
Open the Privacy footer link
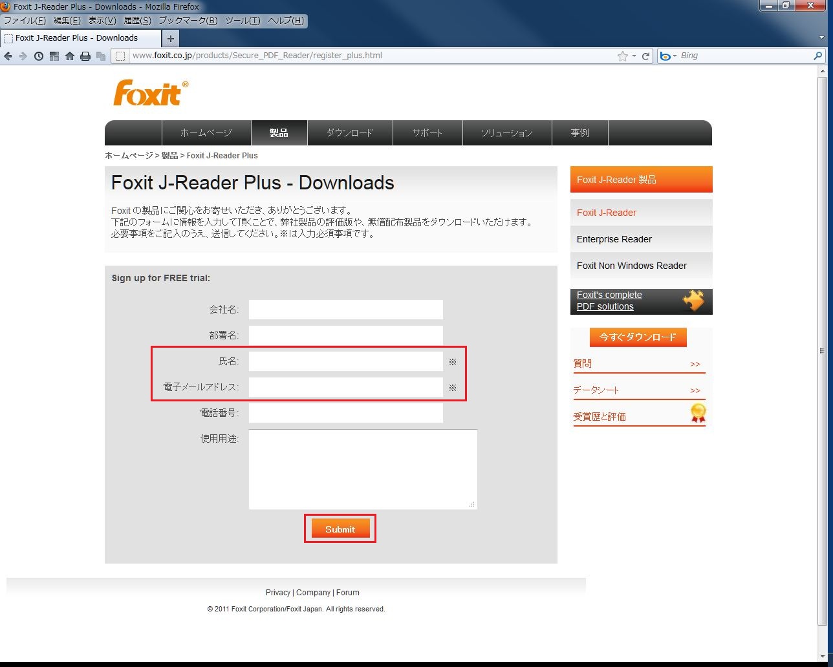(277, 593)
